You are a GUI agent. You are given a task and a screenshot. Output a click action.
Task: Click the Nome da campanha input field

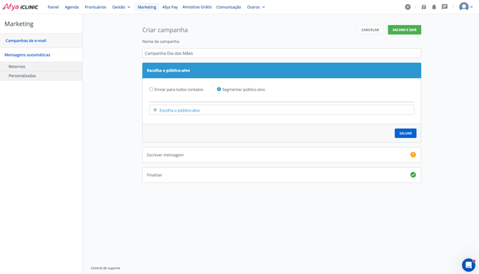(282, 53)
